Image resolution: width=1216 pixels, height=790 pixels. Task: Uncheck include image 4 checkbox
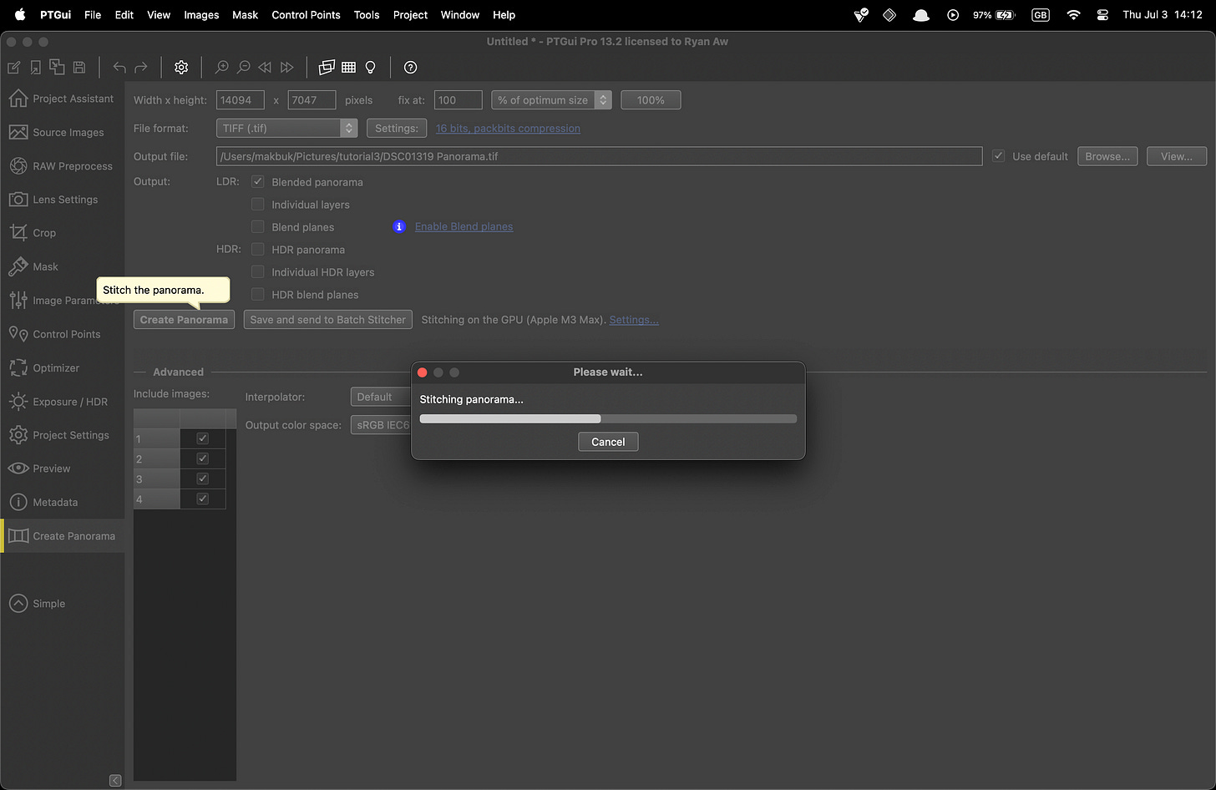tap(202, 499)
